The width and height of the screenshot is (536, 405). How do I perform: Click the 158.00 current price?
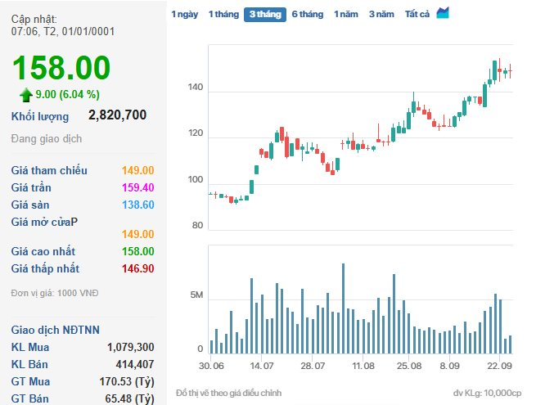pyautogui.click(x=61, y=67)
